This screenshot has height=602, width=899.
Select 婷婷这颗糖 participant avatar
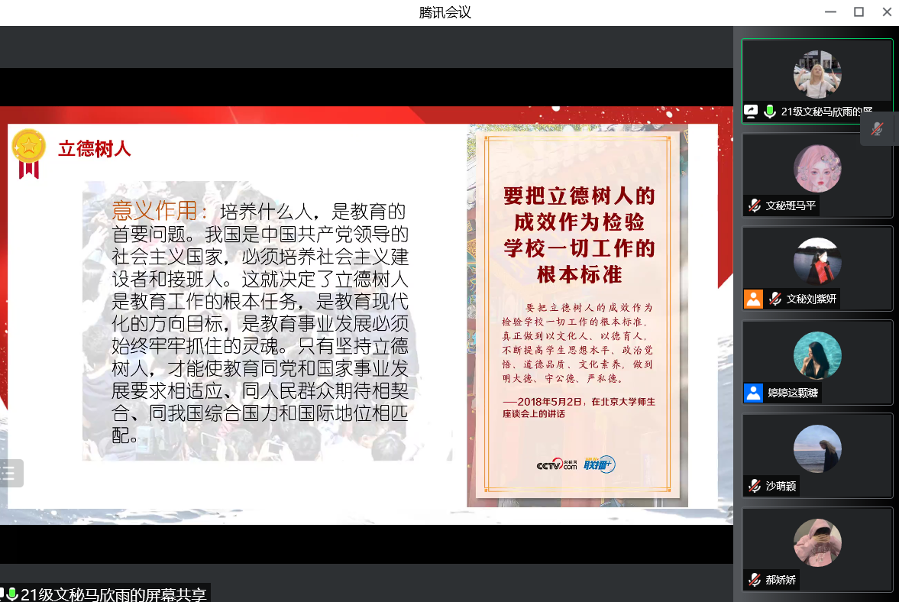[817, 355]
